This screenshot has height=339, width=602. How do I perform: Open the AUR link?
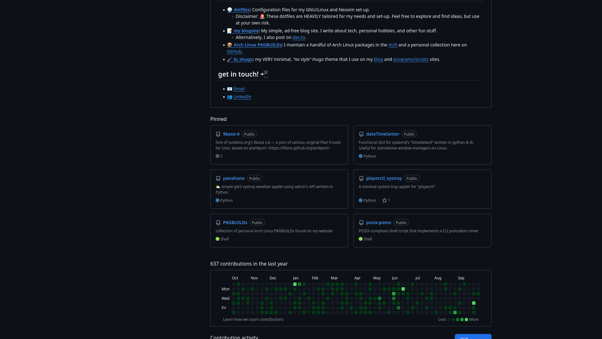click(x=392, y=45)
